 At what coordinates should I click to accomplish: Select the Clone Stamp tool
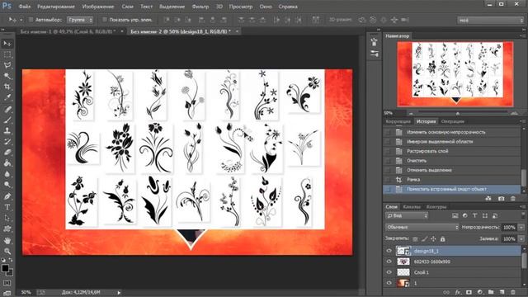[x=7, y=130]
